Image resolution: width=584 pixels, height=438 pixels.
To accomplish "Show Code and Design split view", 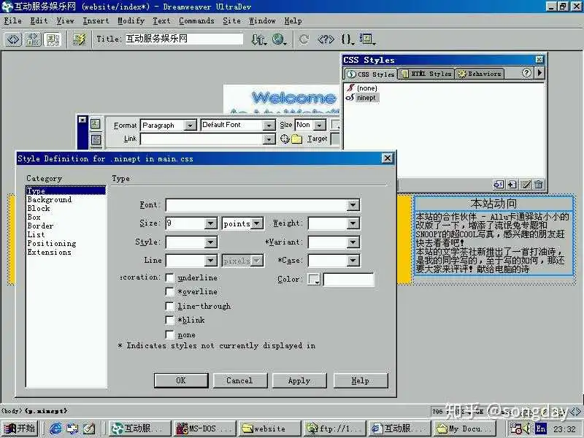I will click(33, 39).
